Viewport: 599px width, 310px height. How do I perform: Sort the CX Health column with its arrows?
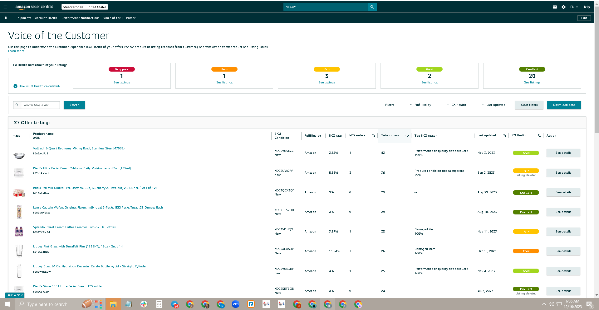click(x=539, y=136)
